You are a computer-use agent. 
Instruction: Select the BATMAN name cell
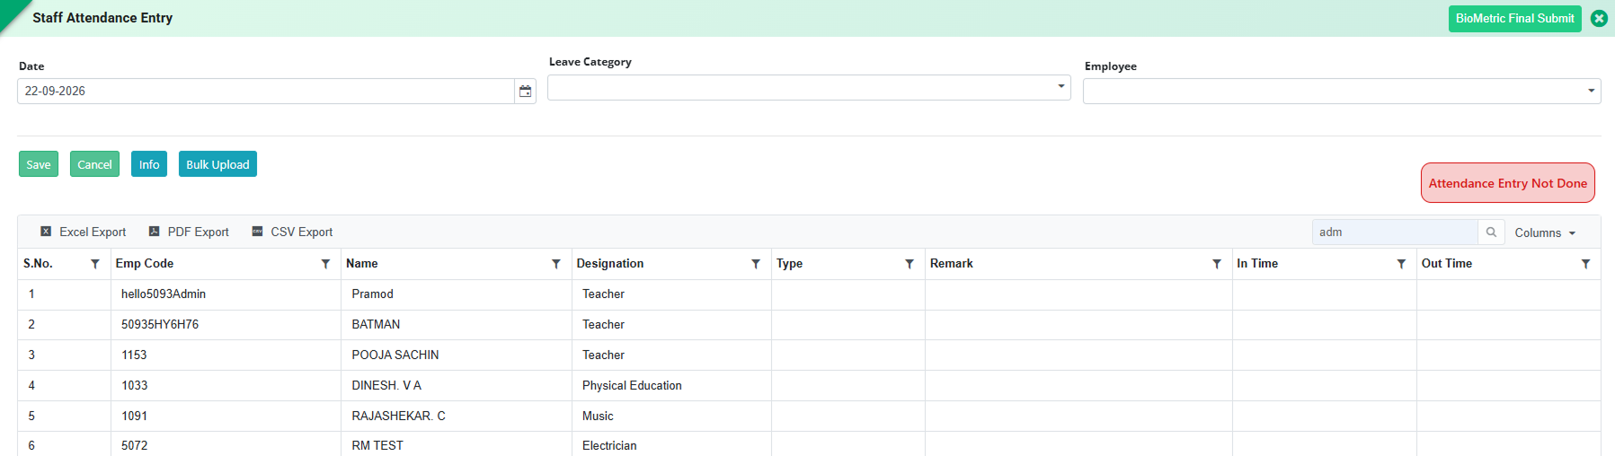click(x=457, y=325)
